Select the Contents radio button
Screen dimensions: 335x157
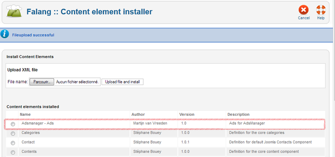click(13, 152)
